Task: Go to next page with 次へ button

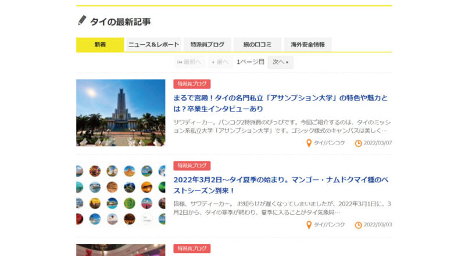Action: 281,62
